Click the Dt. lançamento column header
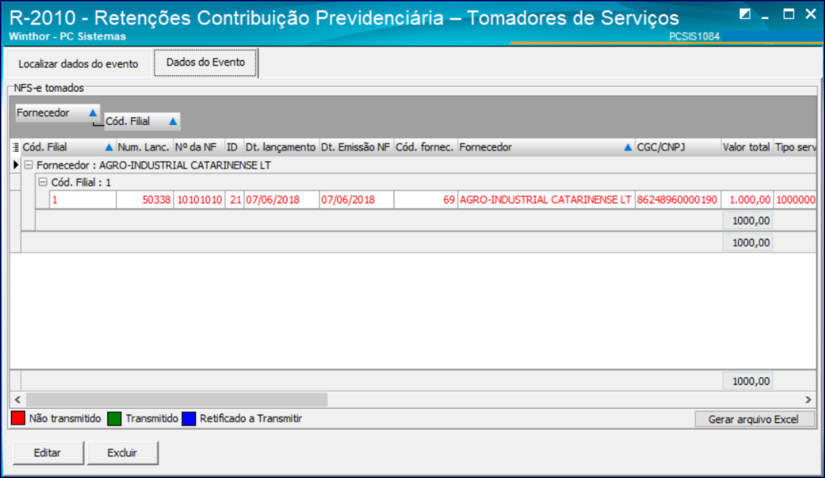The height and width of the screenshot is (478, 825). (281, 147)
